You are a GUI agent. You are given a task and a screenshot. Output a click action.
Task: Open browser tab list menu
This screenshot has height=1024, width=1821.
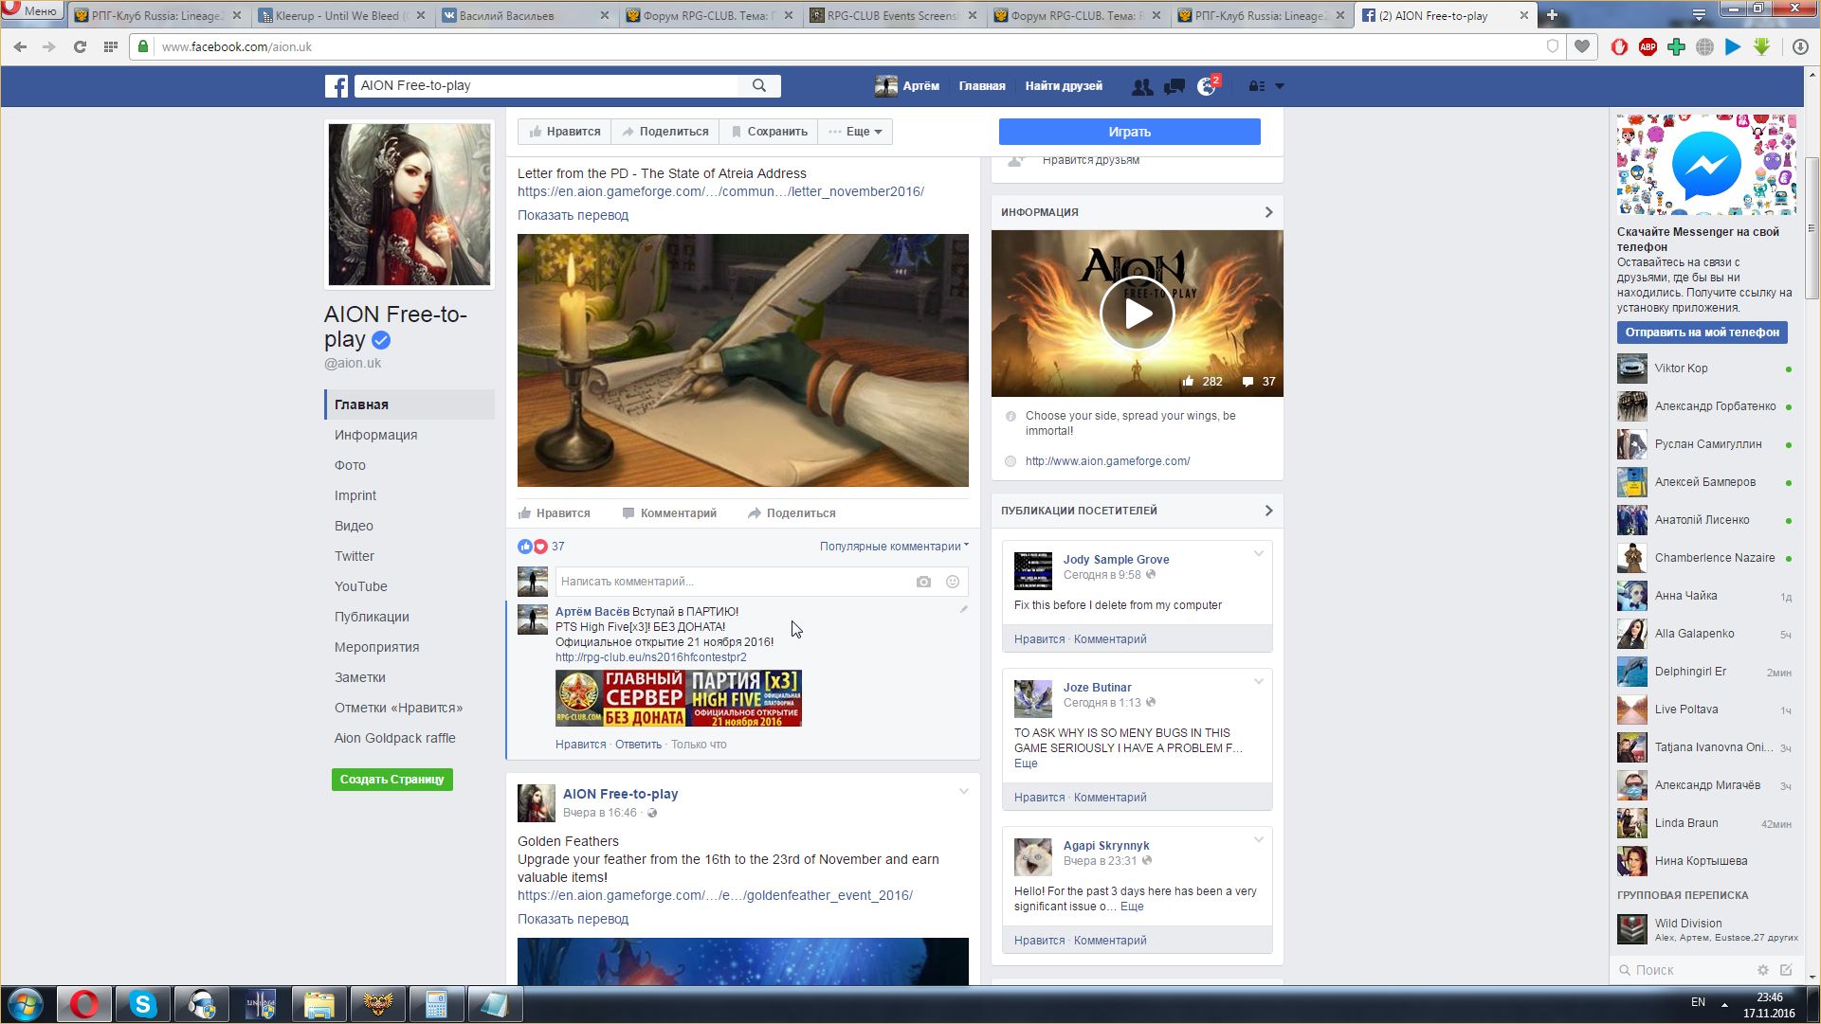pyautogui.click(x=1699, y=15)
